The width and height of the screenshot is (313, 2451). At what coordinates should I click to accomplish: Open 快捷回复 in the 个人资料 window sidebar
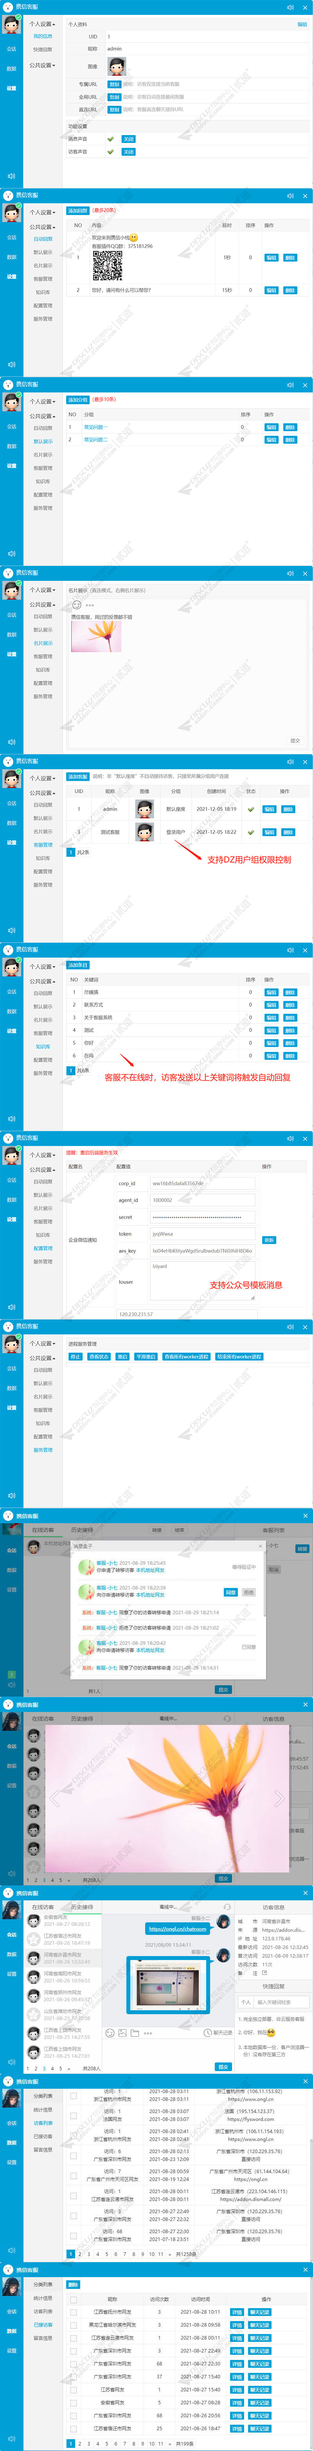pyautogui.click(x=43, y=49)
